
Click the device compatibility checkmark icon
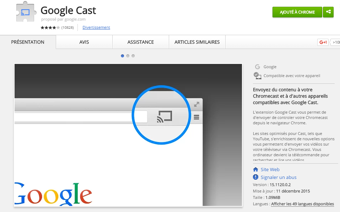257,75
